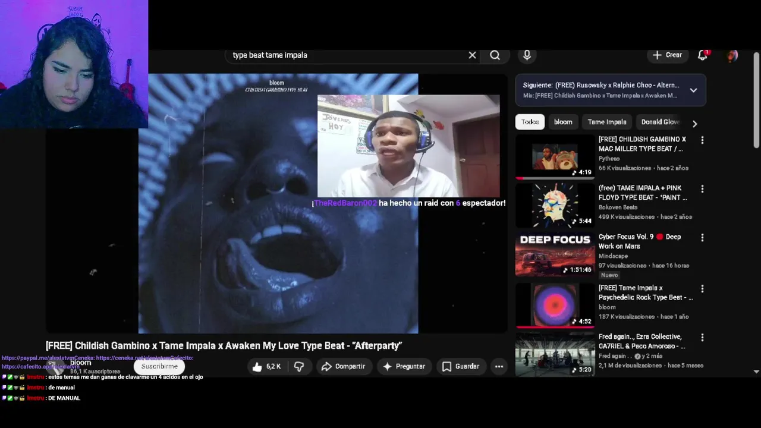Click the Crear button
This screenshot has width=761, height=428.
pos(667,55)
